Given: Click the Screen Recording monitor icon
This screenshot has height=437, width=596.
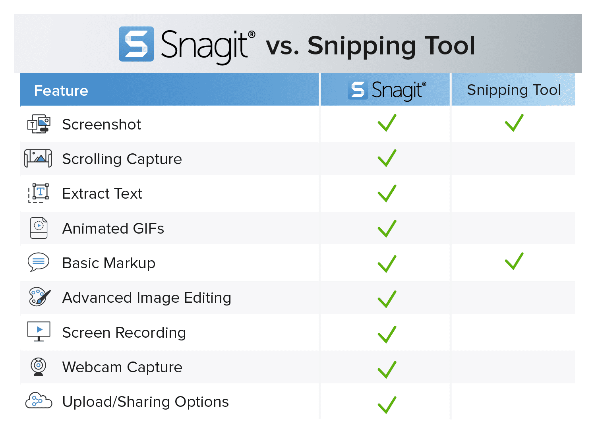Looking at the screenshot, I should pyautogui.click(x=39, y=332).
